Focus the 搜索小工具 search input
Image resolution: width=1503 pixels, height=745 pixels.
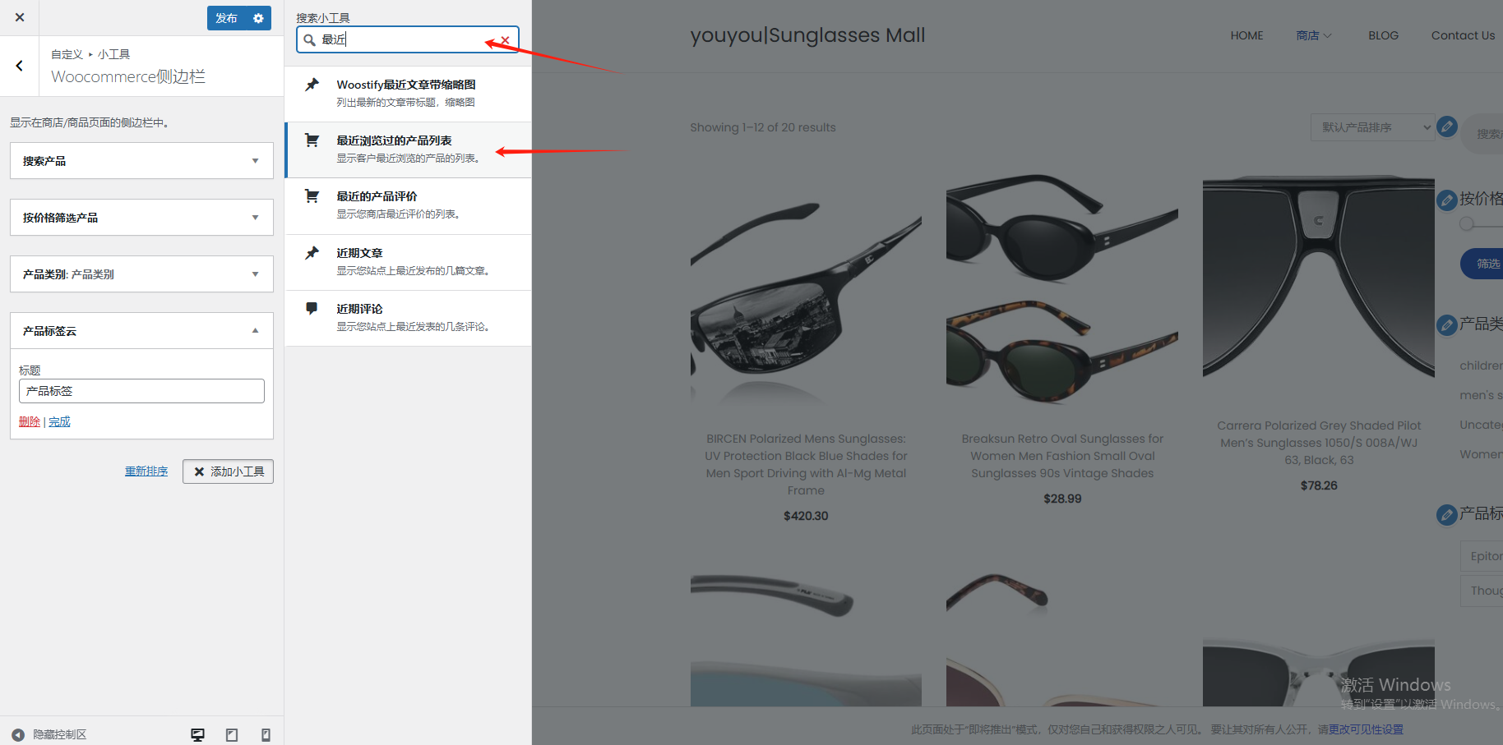coord(408,39)
